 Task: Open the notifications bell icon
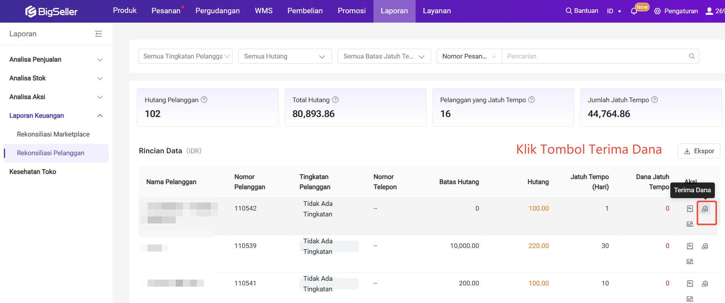tap(634, 11)
